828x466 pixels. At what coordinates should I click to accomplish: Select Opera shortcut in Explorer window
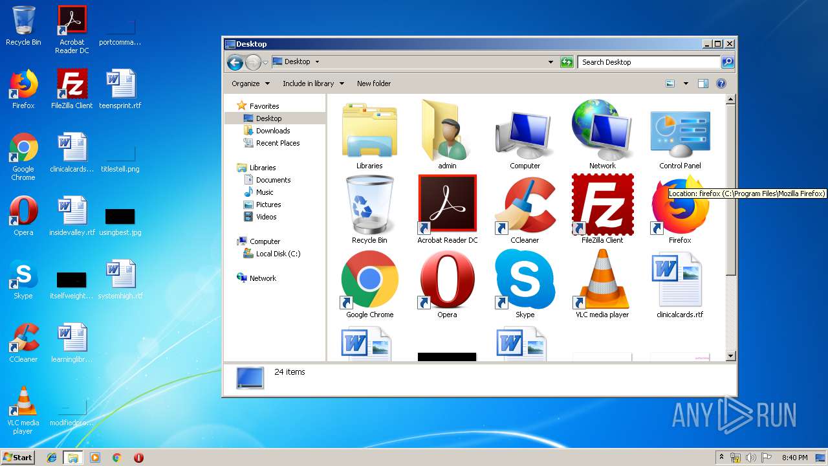click(x=447, y=283)
